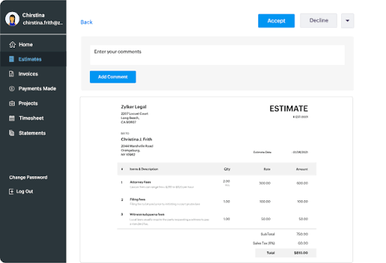Click the Timesheet calendar icon

pyautogui.click(x=12, y=118)
